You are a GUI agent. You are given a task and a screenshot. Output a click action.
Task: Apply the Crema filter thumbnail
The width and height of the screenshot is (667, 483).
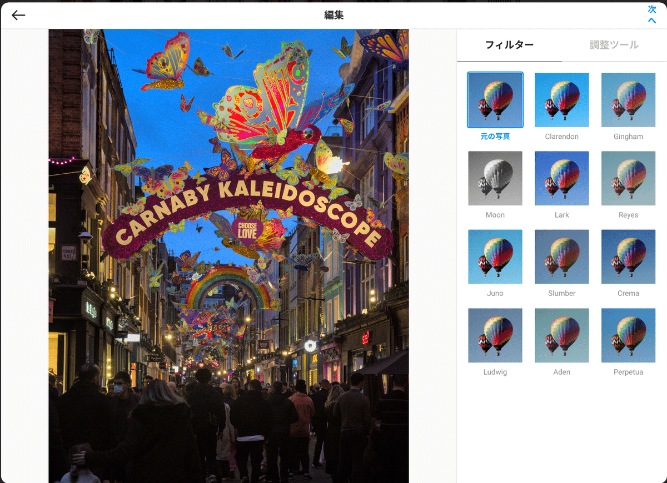[x=629, y=256]
